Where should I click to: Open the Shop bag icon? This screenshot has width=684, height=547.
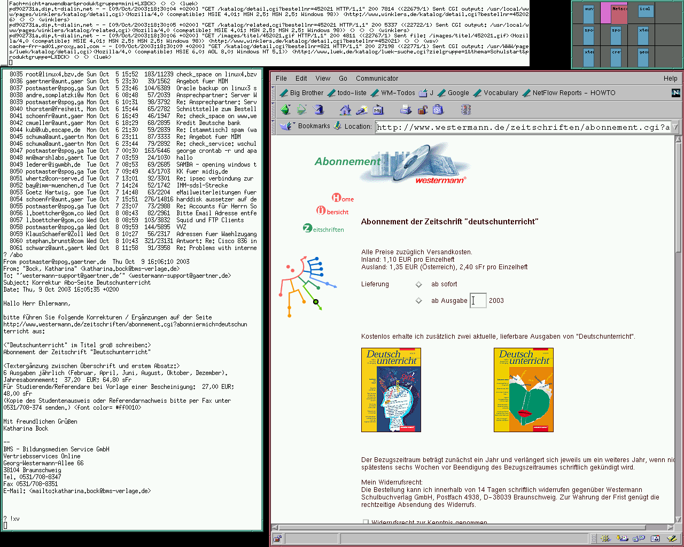[x=438, y=110]
